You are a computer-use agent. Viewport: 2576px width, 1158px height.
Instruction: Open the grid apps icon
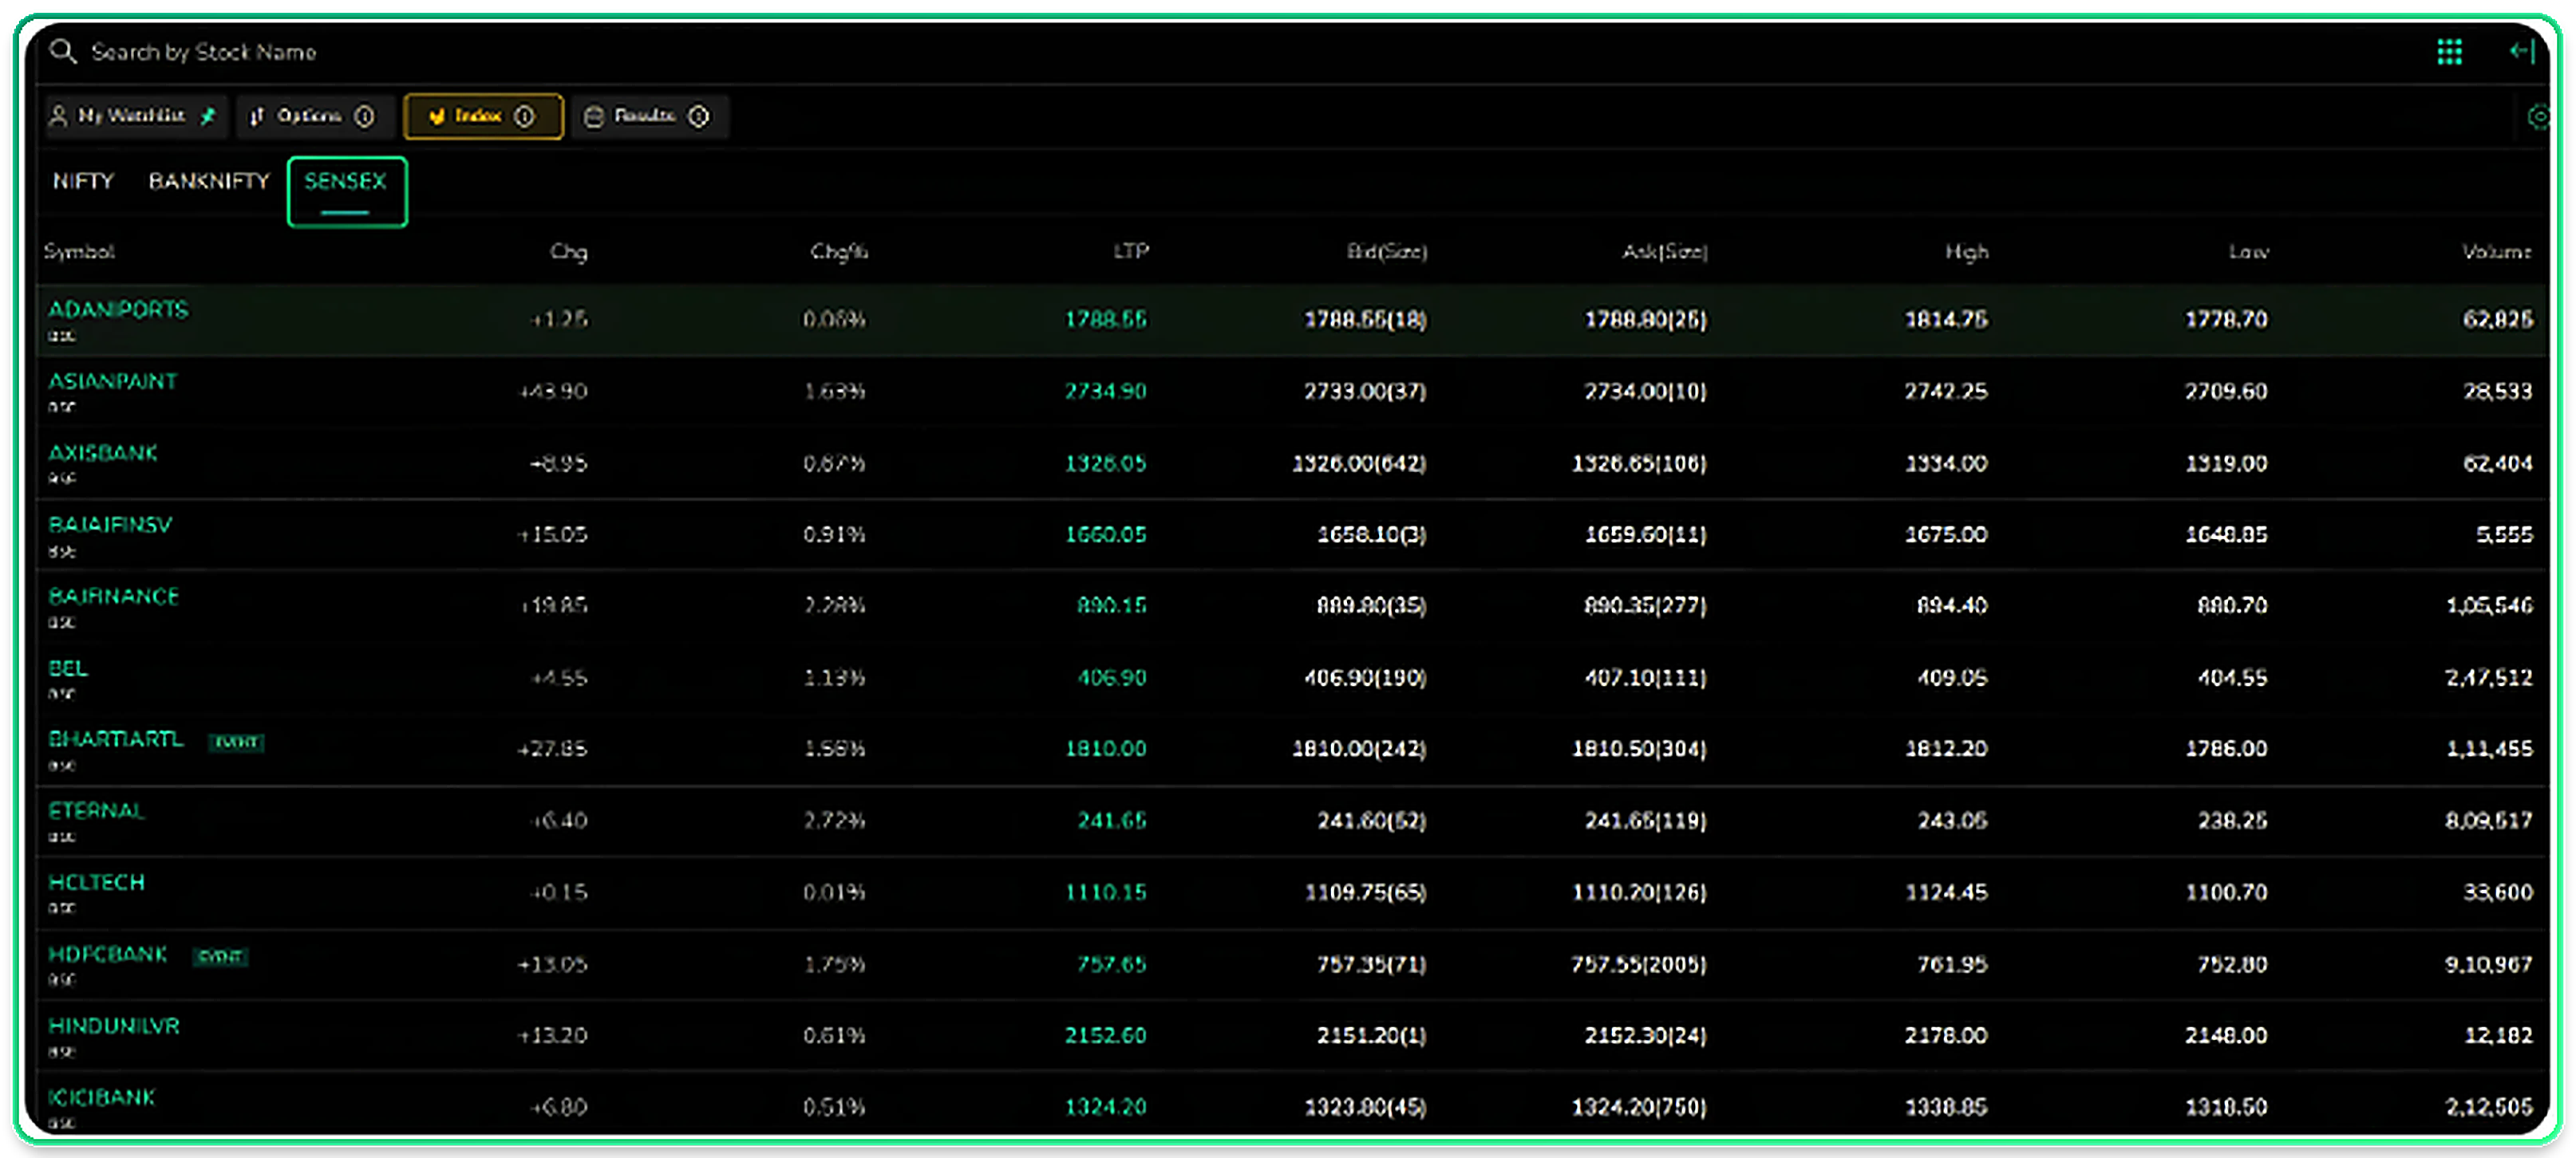click(2448, 52)
